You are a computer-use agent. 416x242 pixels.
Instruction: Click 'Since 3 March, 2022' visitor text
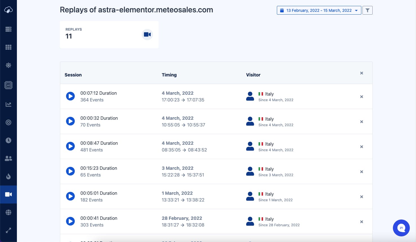click(276, 175)
